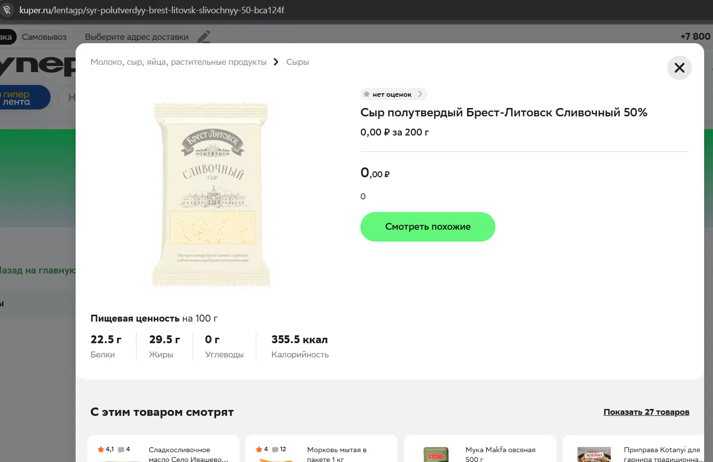713x462 pixels.
Task: Click the Kotanyi seasoning product thumbnail
Action: pyautogui.click(x=594, y=454)
